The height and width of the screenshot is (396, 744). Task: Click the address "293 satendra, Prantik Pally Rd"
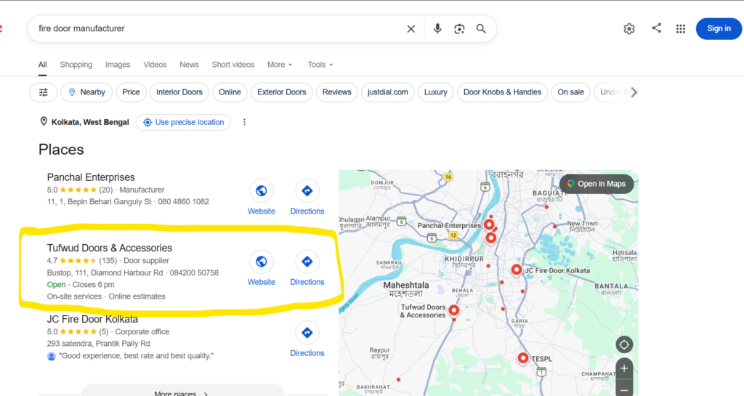pyautogui.click(x=98, y=344)
